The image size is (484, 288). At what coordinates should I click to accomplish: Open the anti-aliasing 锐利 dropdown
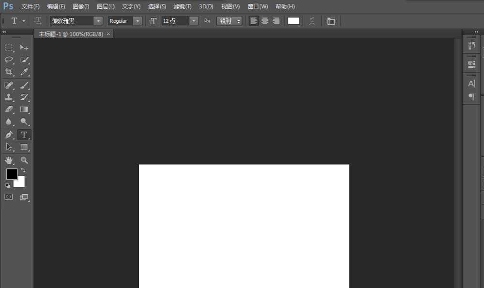click(x=229, y=21)
